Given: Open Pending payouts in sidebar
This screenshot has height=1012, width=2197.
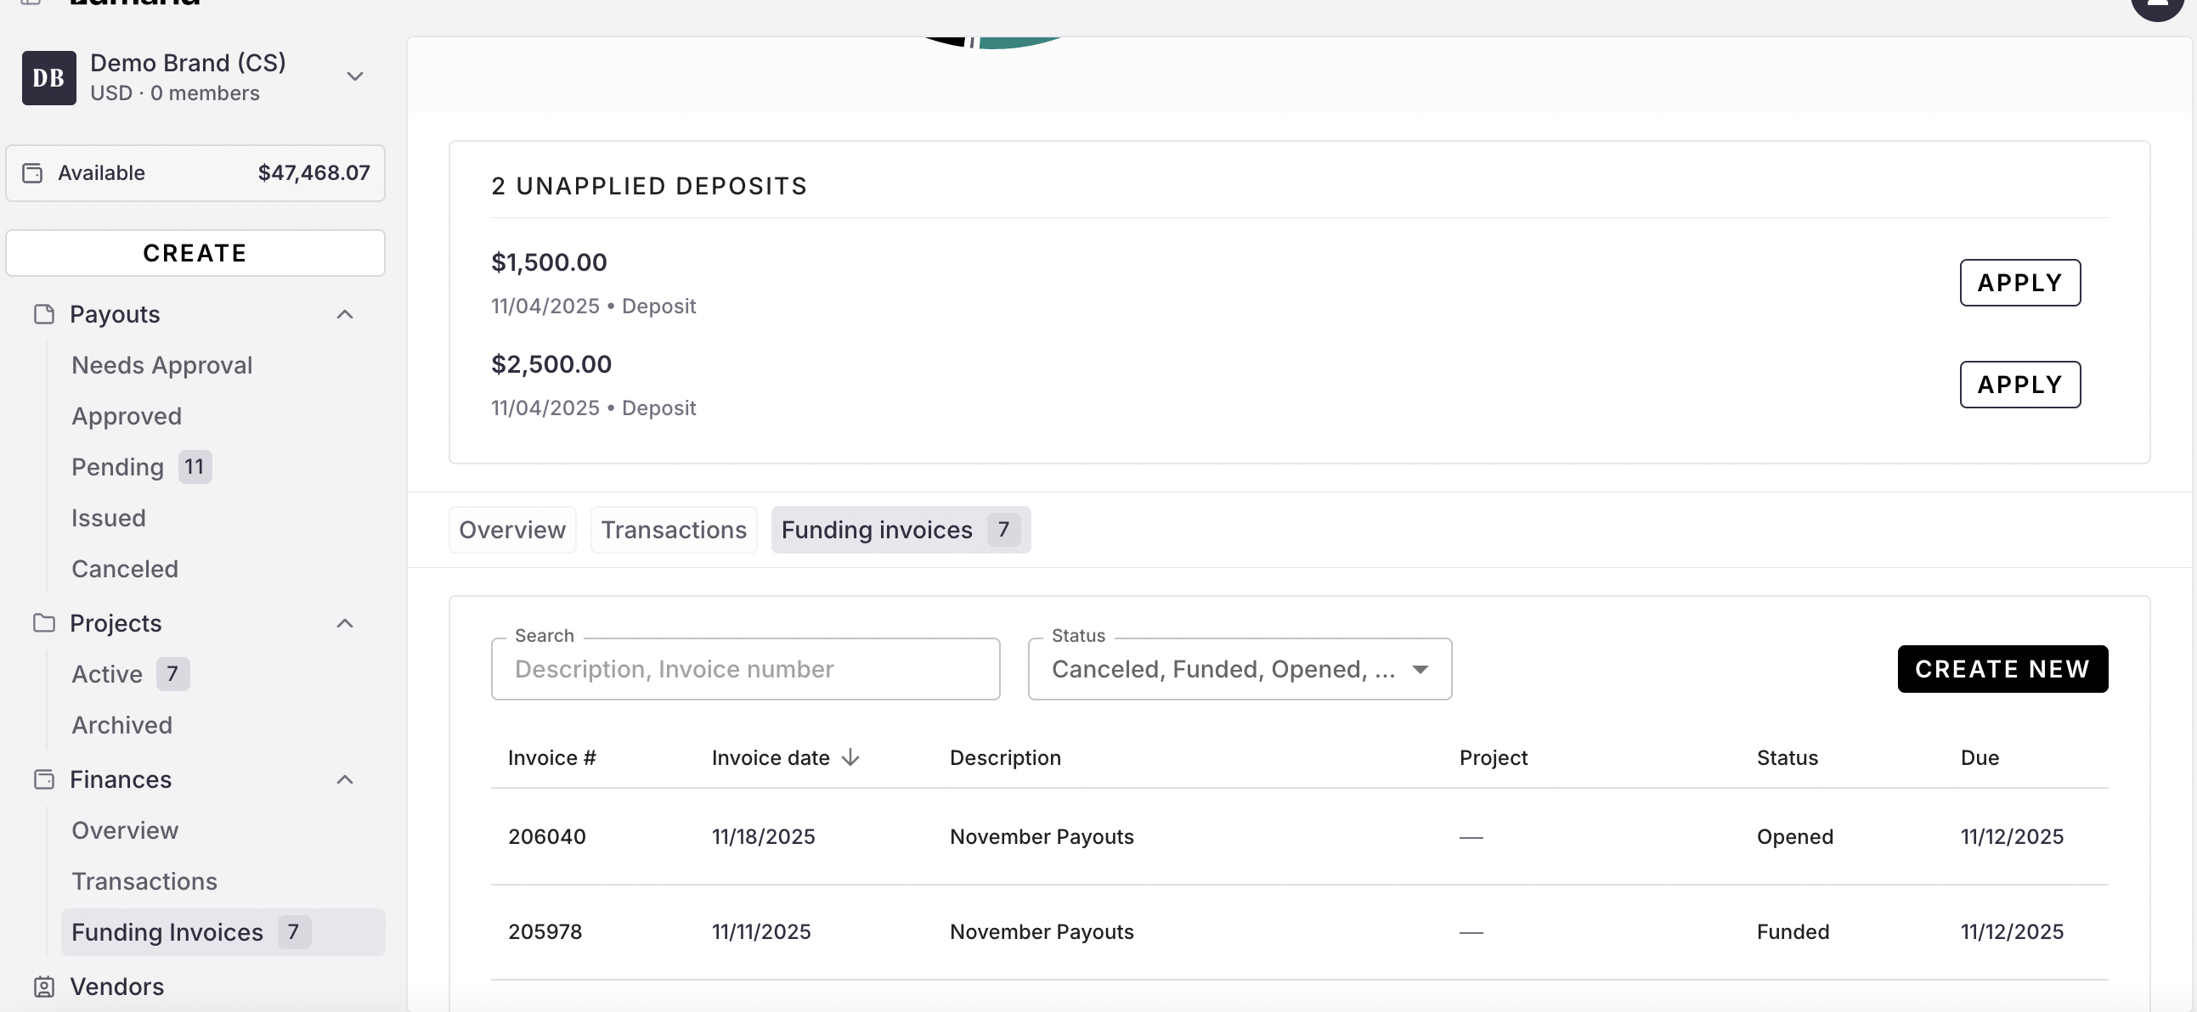Looking at the screenshot, I should click(118, 467).
